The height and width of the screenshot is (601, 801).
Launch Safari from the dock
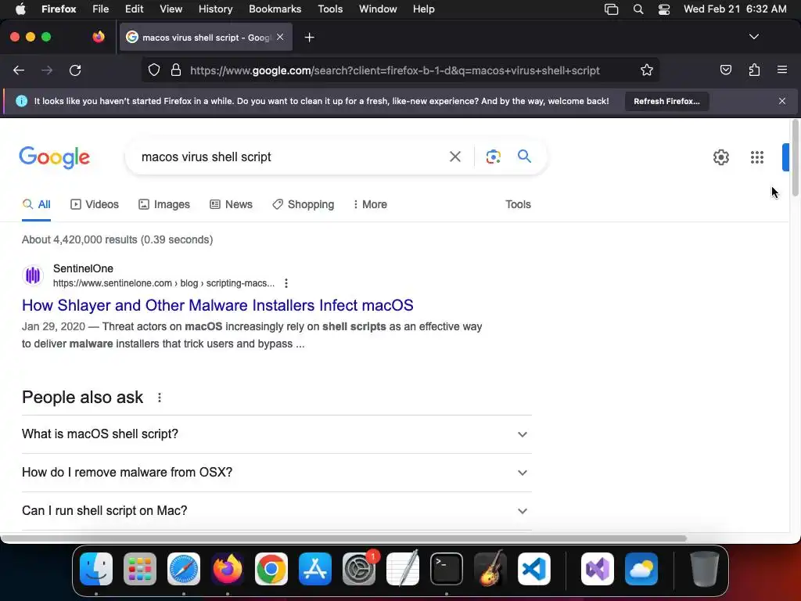tap(184, 569)
